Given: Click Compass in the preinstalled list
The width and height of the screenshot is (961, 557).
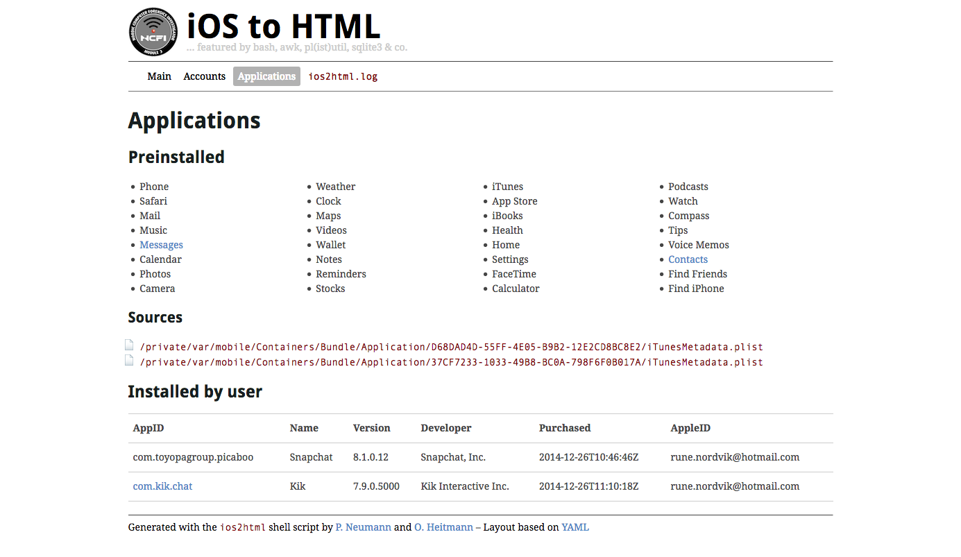Looking at the screenshot, I should tap(689, 216).
